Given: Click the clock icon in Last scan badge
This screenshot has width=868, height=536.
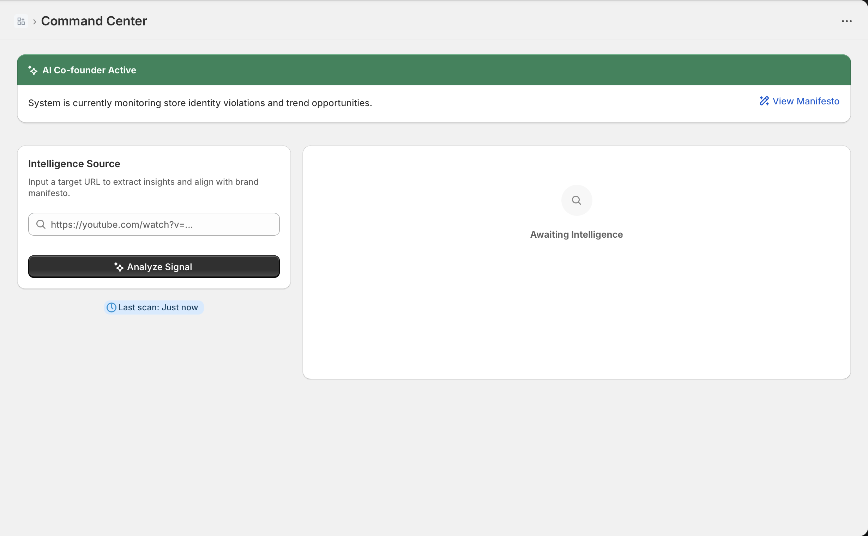Looking at the screenshot, I should [111, 307].
